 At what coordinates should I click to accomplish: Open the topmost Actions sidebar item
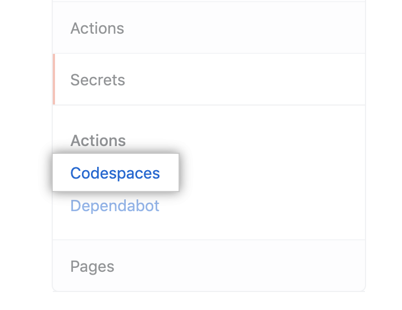coord(97,28)
